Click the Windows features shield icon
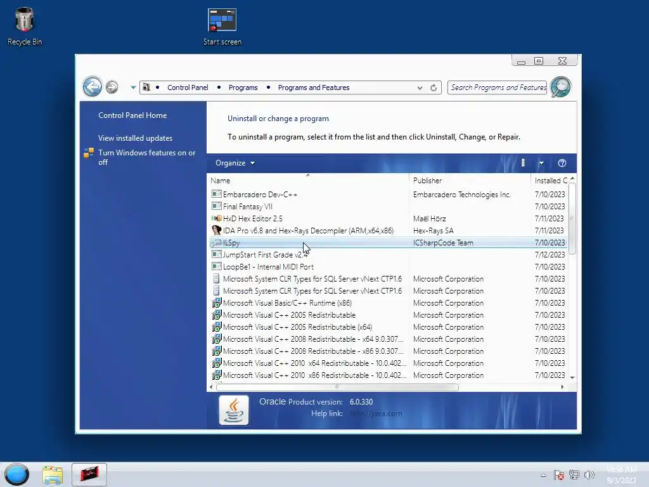This screenshot has height=487, width=649. pyautogui.click(x=89, y=153)
